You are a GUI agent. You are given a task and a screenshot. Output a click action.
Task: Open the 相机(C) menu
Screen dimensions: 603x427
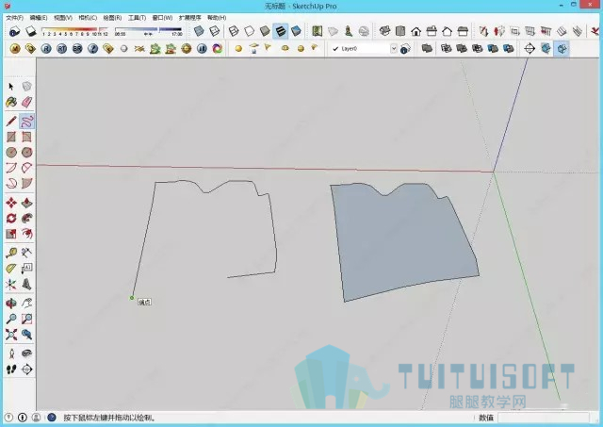coord(88,18)
